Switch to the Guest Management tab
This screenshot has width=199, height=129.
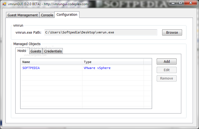pos(23,15)
